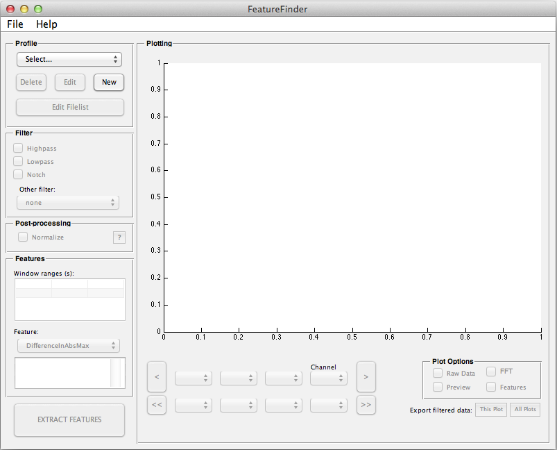
Task: Export filtered data for This Plot
Action: point(491,410)
